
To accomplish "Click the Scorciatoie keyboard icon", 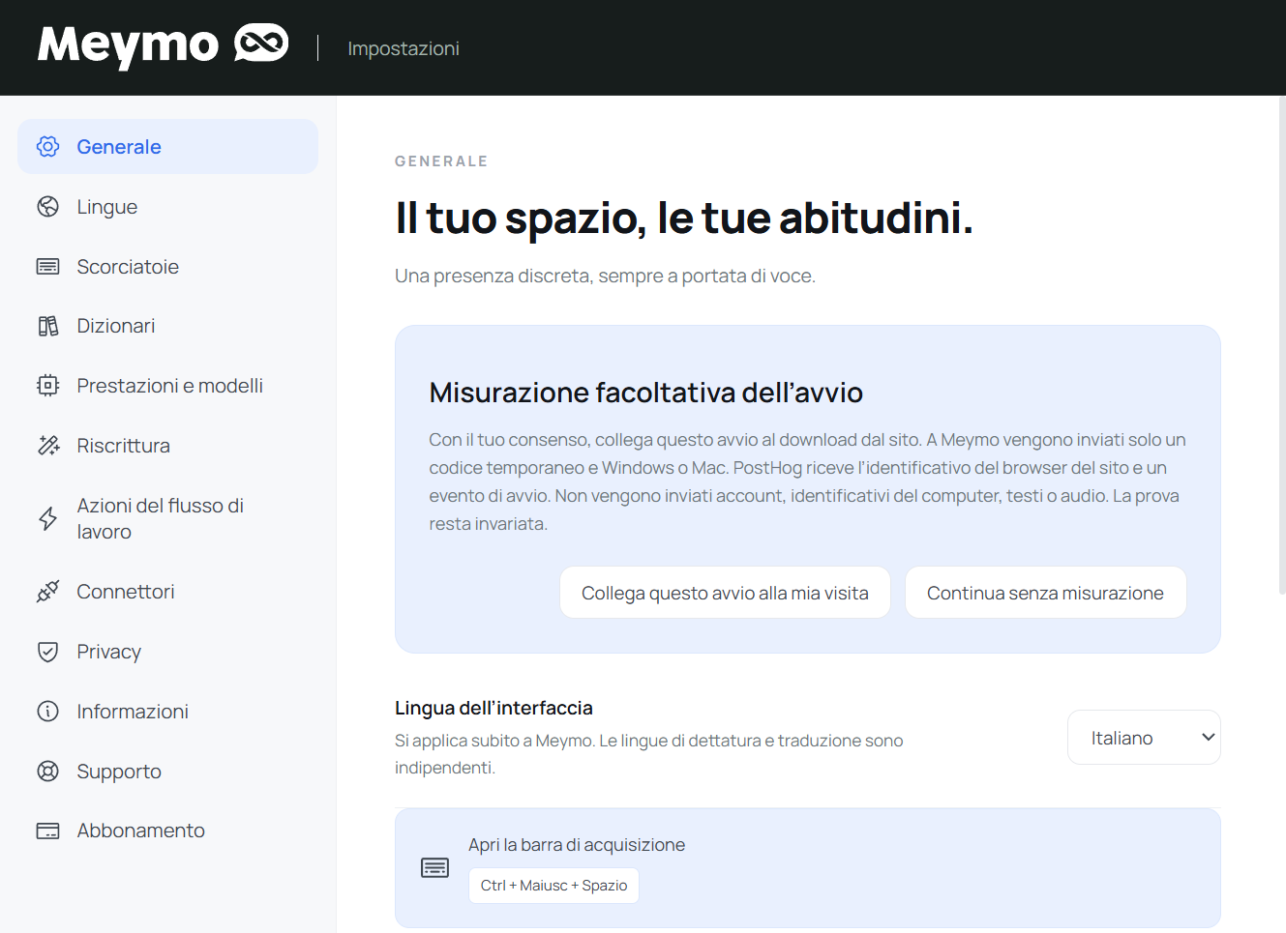I will point(47,267).
